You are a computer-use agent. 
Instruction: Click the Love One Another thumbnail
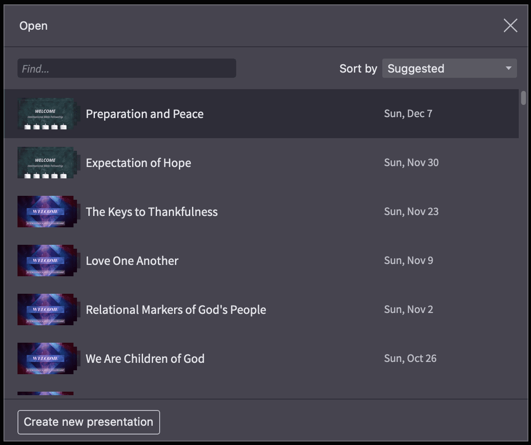click(x=45, y=261)
